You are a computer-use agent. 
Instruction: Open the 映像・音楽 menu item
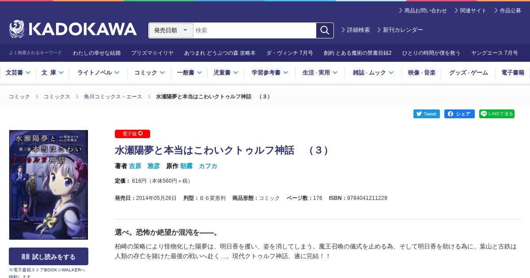(421, 73)
